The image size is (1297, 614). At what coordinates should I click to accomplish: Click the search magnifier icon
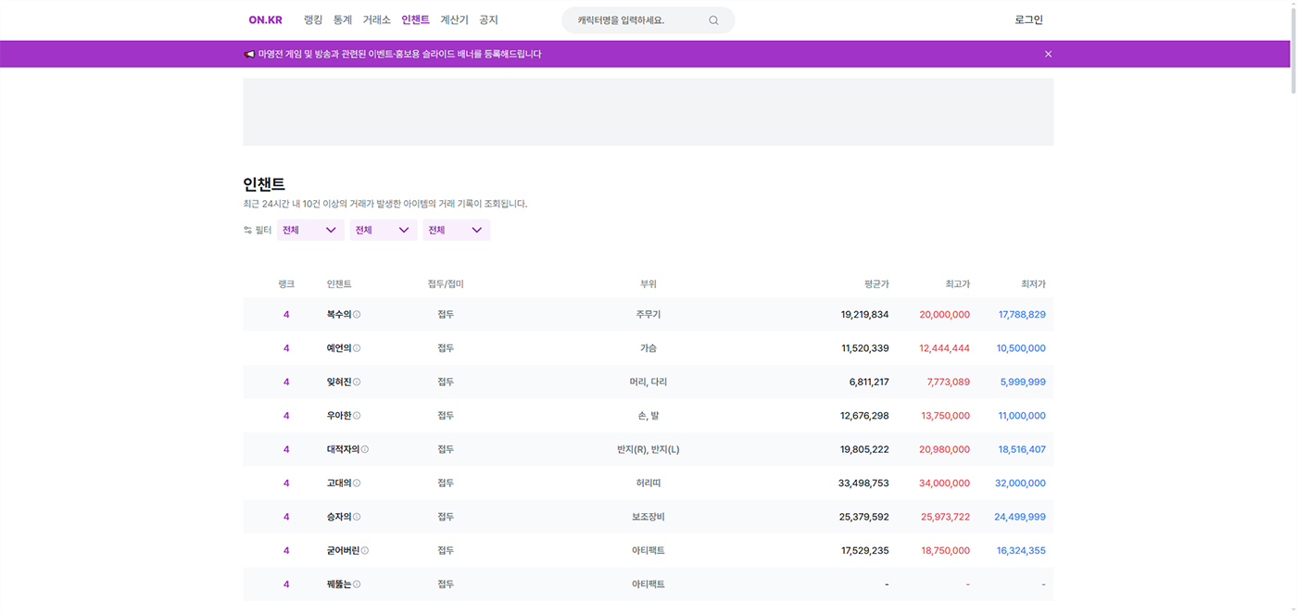click(713, 20)
